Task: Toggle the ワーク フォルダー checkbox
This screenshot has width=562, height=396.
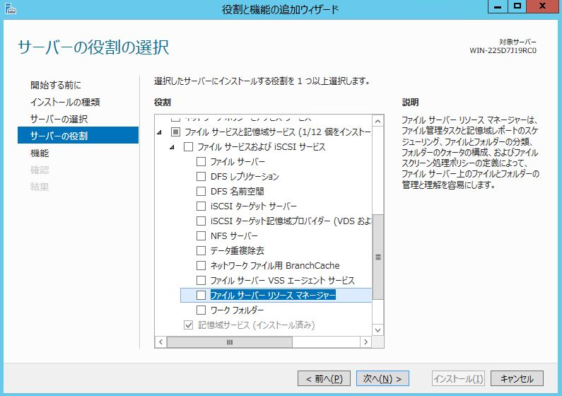Action: pos(201,310)
